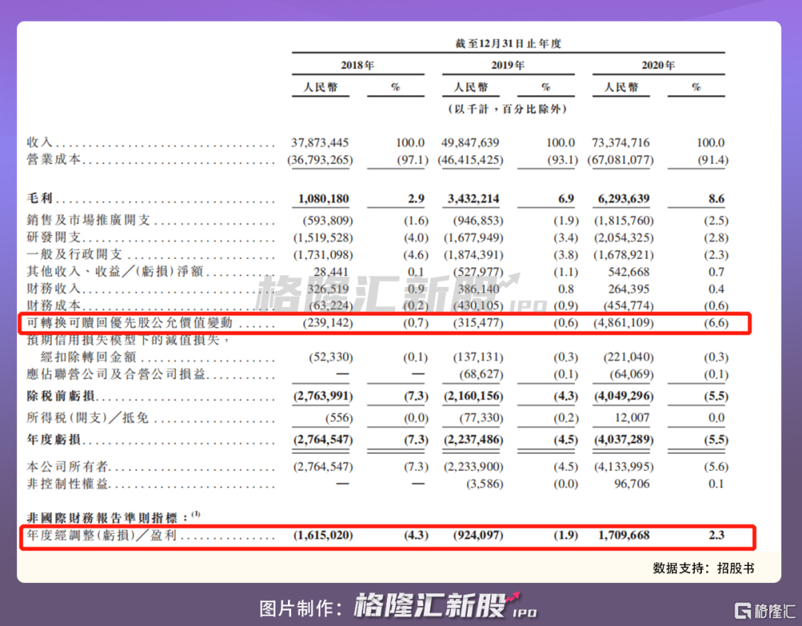The image size is (802, 626).
Task: Click the 收入 row label
Action: [39, 142]
